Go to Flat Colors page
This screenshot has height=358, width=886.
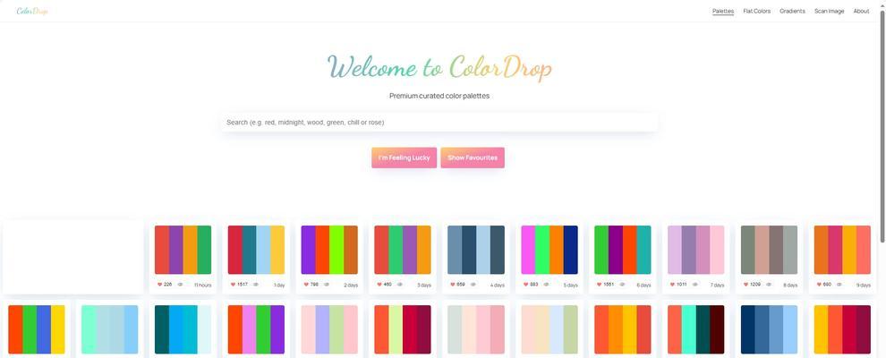756,12
